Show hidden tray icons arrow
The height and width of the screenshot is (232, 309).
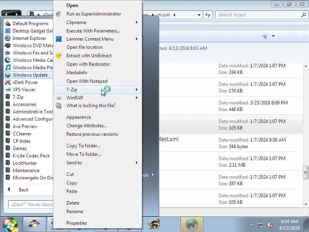click(251, 225)
